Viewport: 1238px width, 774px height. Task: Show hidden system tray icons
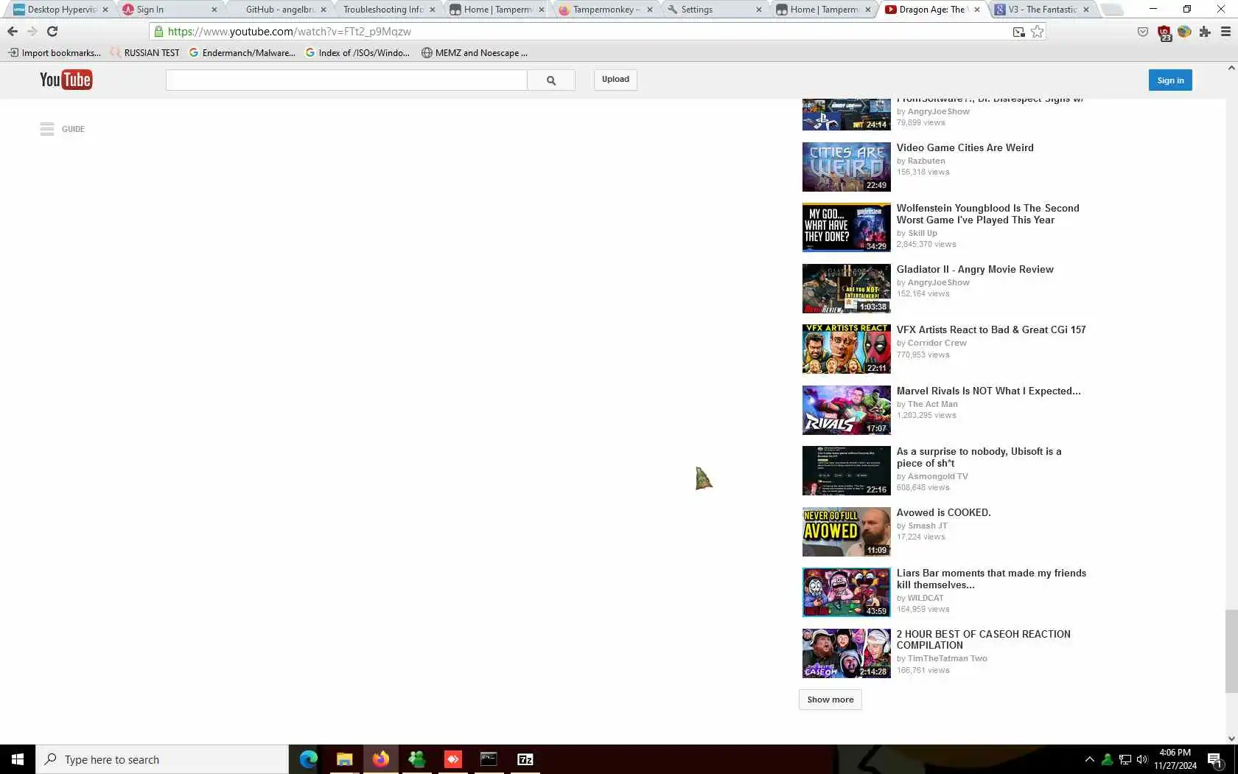click(1089, 759)
